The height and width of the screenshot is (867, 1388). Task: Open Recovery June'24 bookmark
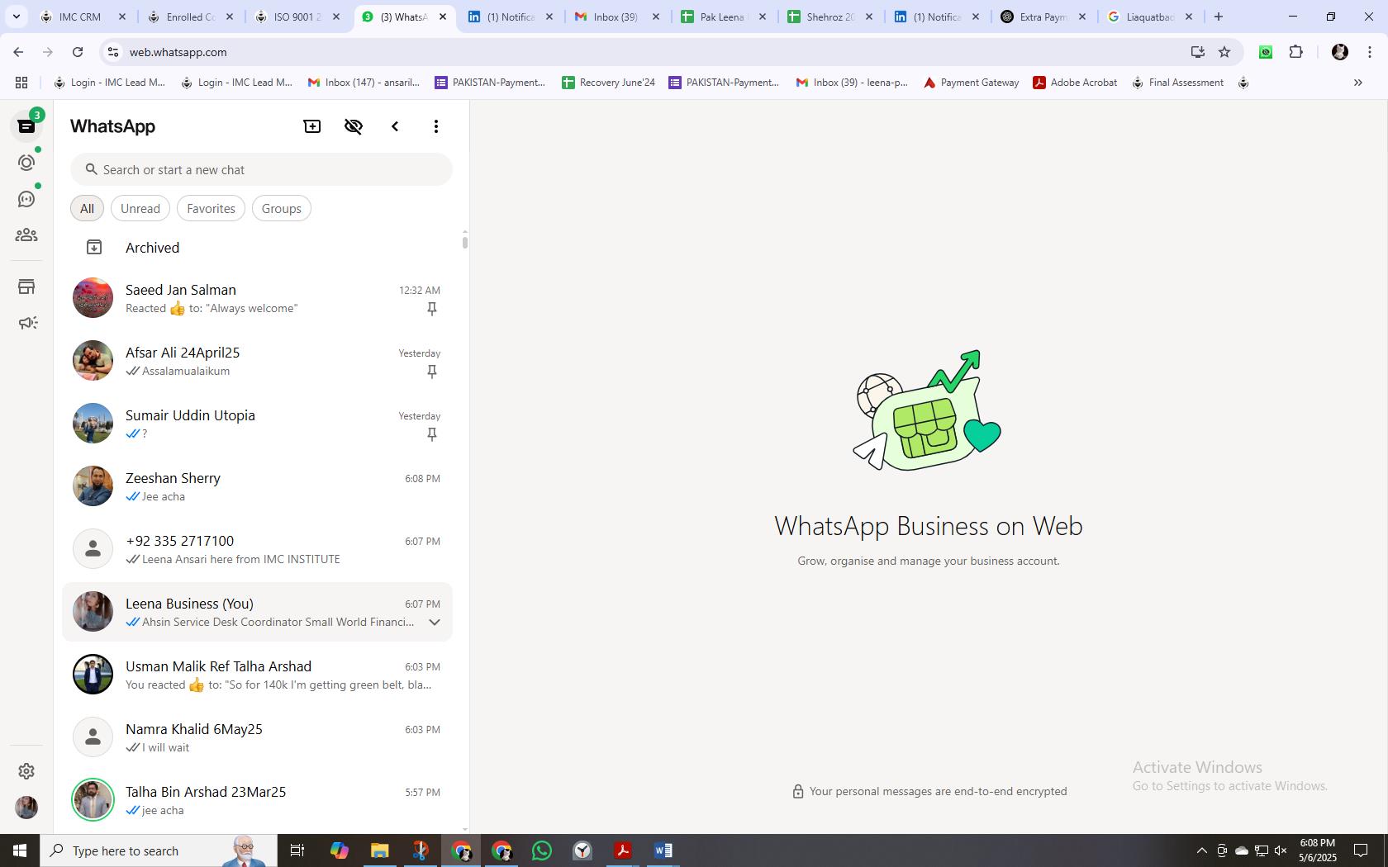click(x=608, y=83)
